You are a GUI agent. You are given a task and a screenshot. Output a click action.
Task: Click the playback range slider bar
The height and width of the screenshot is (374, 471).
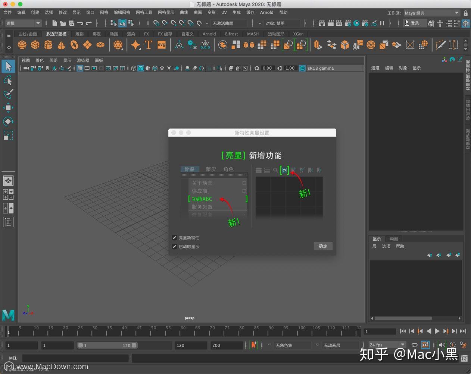tap(107, 345)
